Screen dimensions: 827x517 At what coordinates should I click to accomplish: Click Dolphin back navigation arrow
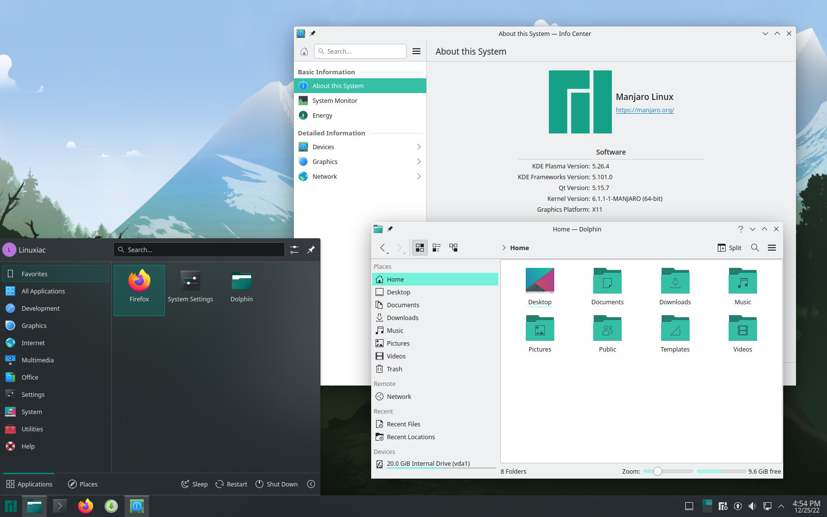[x=382, y=248]
